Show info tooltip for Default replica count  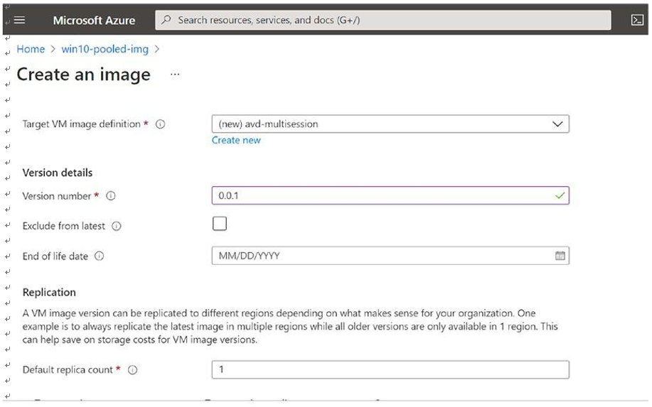coord(132,369)
